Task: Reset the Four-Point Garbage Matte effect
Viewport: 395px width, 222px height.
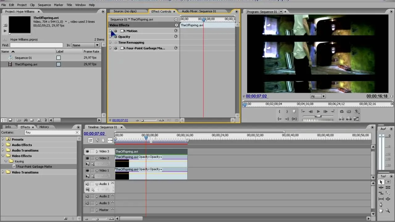Action: click(x=176, y=48)
